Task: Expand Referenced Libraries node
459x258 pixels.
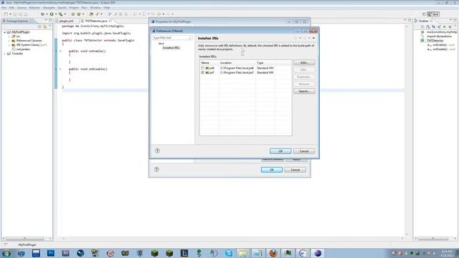Action: 9,41
